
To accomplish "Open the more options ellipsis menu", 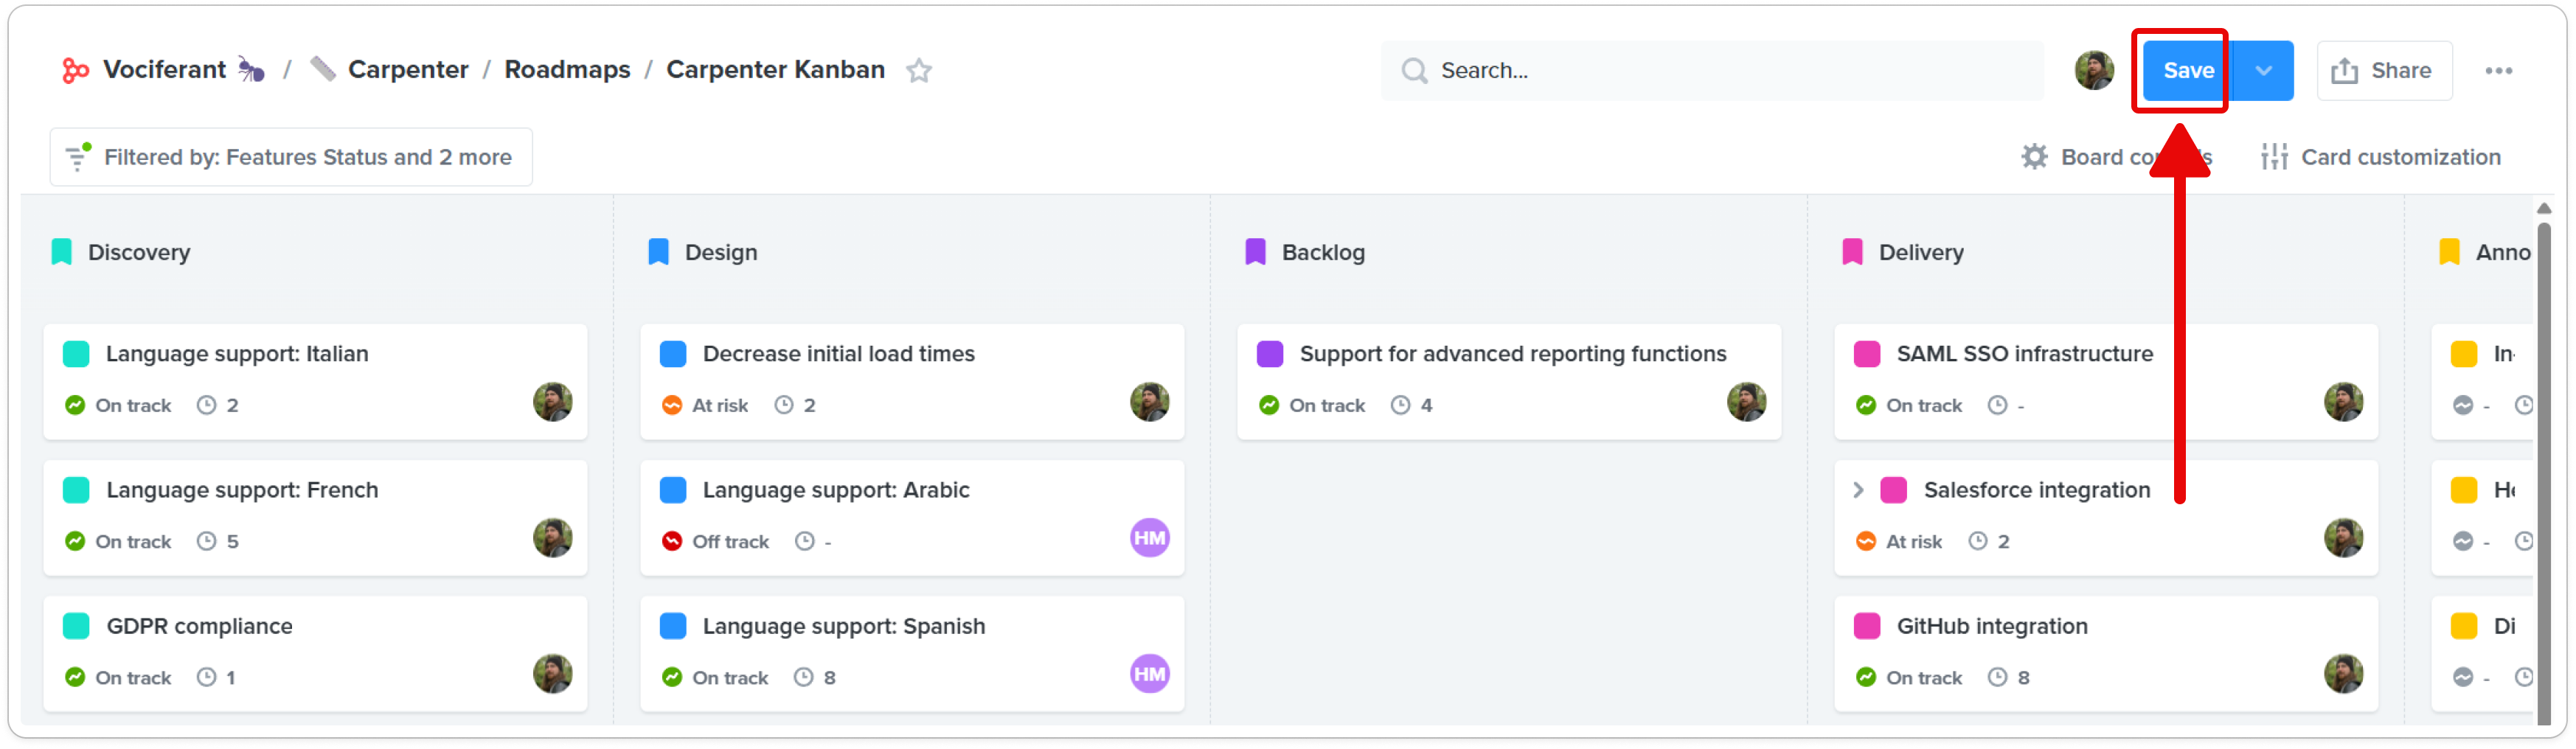I will [2497, 70].
